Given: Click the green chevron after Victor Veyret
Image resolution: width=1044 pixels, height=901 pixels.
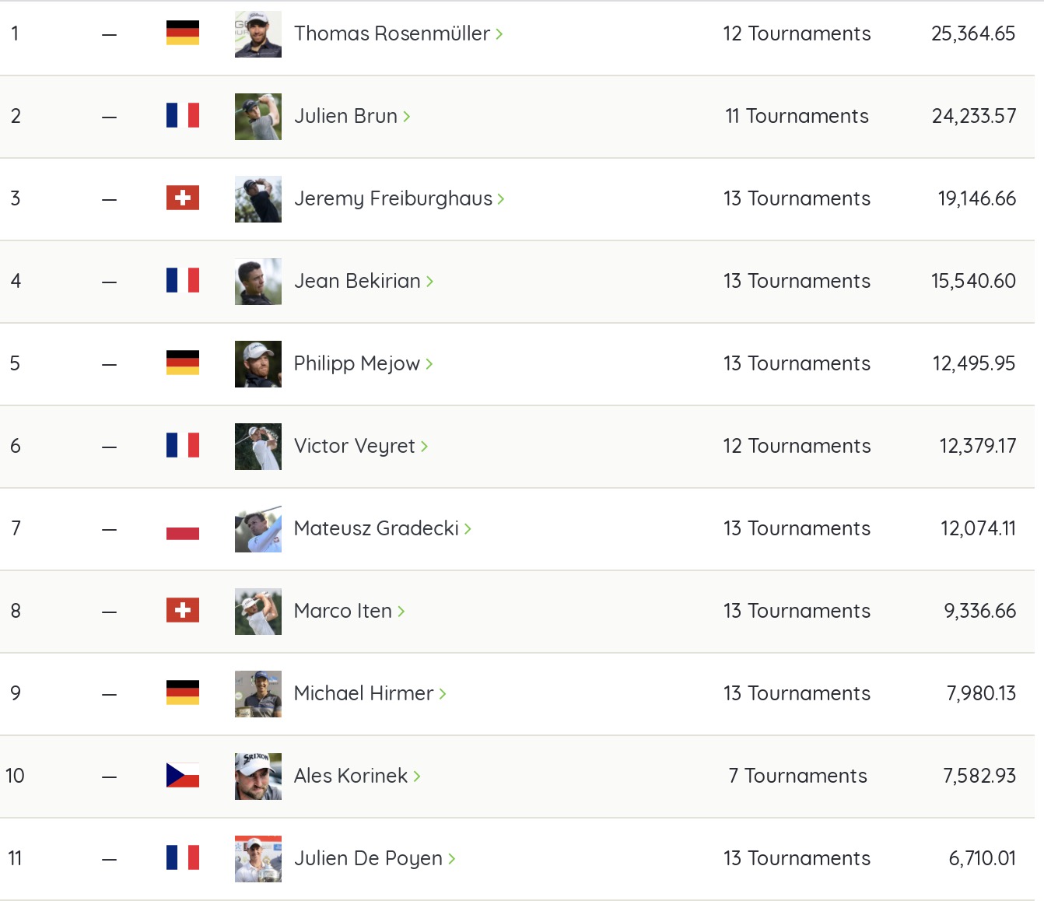Looking at the screenshot, I should click(x=424, y=447).
